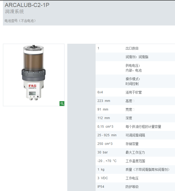Click the 0,15 cm^3 value
Viewport: 175px width, 191px height.
point(105,127)
